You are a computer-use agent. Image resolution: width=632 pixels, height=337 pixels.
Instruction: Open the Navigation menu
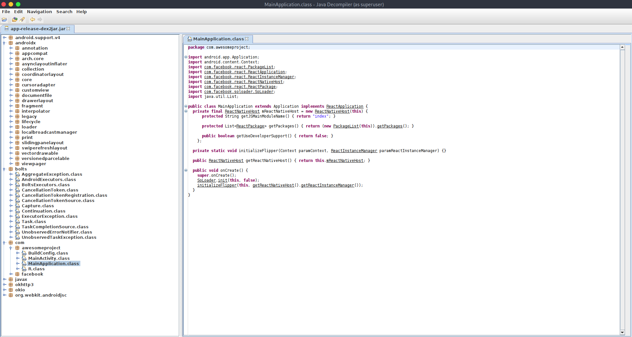click(x=39, y=11)
